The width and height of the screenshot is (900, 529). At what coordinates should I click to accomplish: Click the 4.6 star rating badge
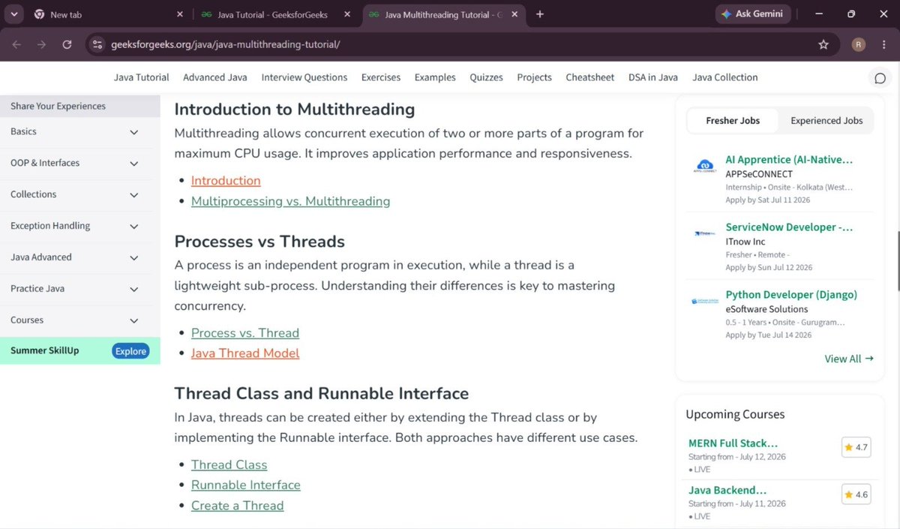pyautogui.click(x=856, y=494)
